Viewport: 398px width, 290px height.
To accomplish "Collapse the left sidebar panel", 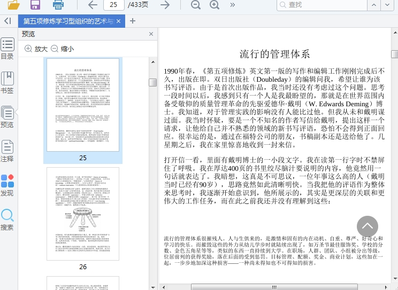I will [x=7, y=21].
